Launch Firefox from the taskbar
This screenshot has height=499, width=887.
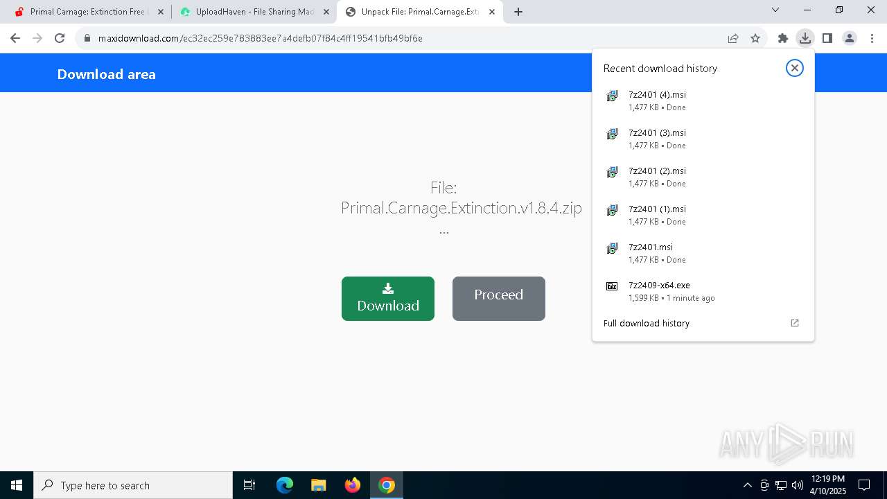pos(353,485)
